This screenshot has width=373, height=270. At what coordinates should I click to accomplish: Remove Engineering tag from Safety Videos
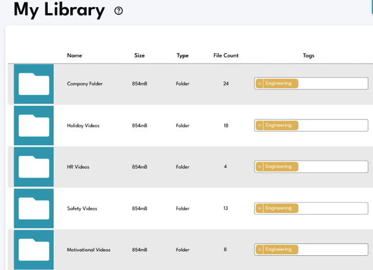tap(259, 208)
